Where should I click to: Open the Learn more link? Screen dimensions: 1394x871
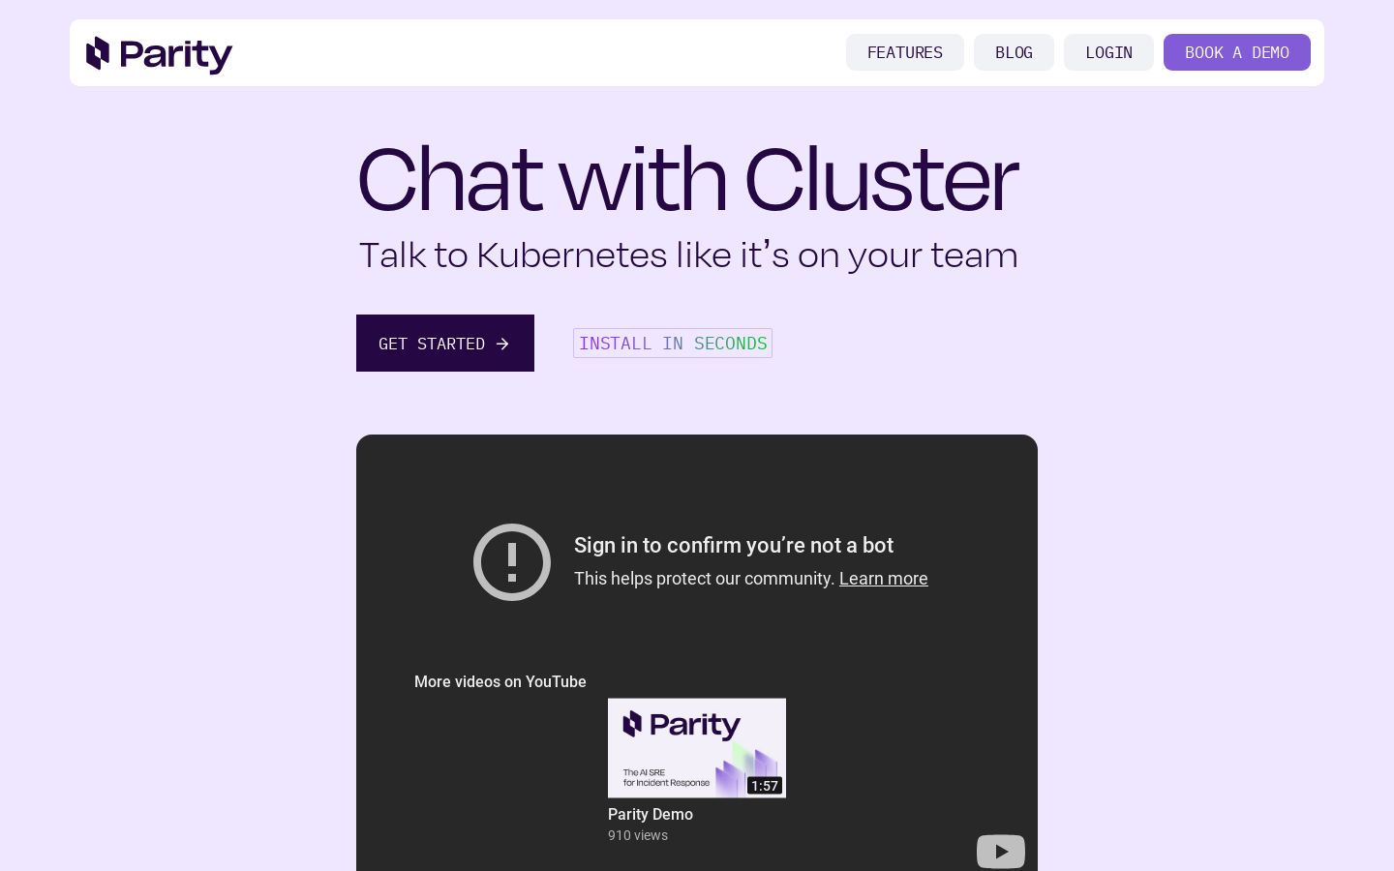[x=883, y=579]
